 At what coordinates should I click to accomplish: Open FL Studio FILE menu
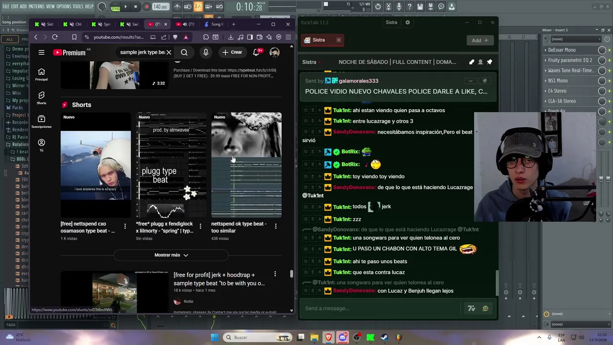[x=6, y=6]
